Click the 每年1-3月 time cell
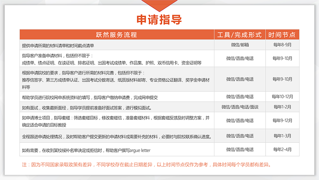The height and width of the screenshot is (180, 319). 282,136
